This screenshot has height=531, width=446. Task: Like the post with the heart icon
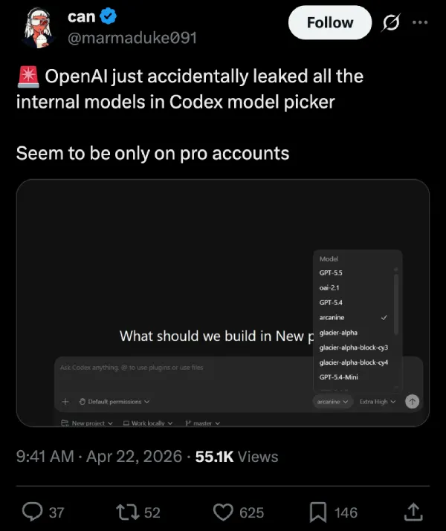(223, 512)
